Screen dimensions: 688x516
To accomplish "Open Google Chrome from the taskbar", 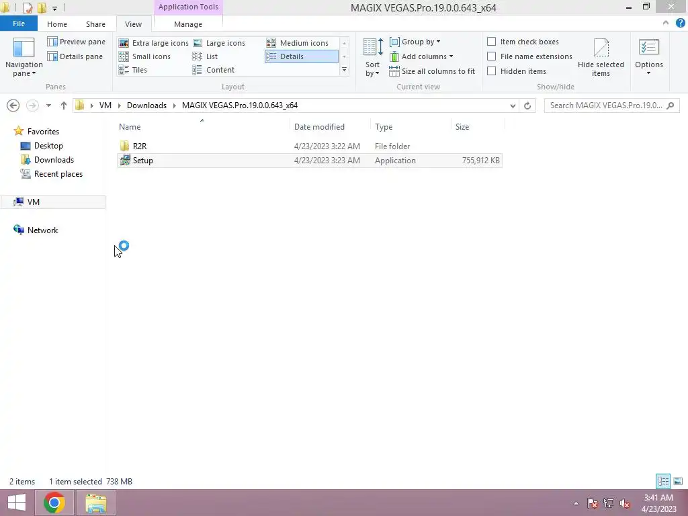I will click(x=54, y=503).
